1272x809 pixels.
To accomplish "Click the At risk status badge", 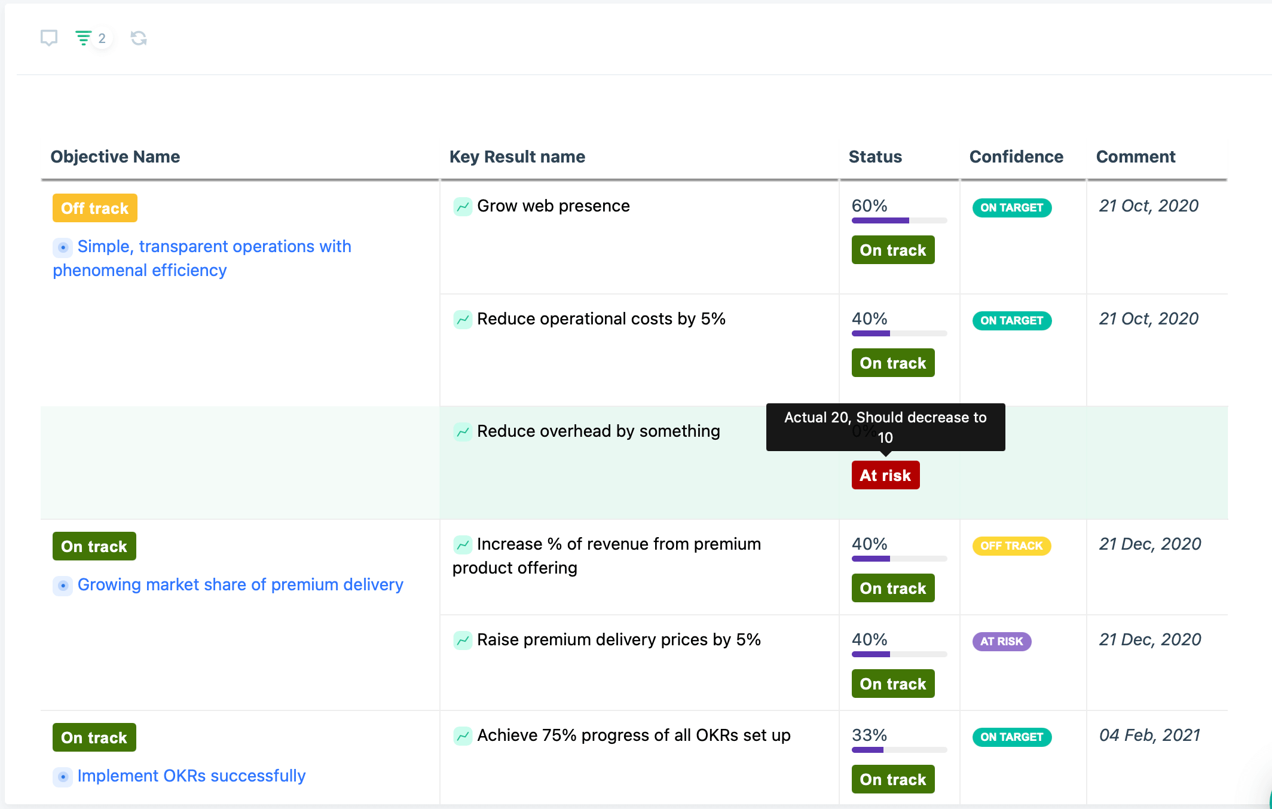I will point(885,475).
